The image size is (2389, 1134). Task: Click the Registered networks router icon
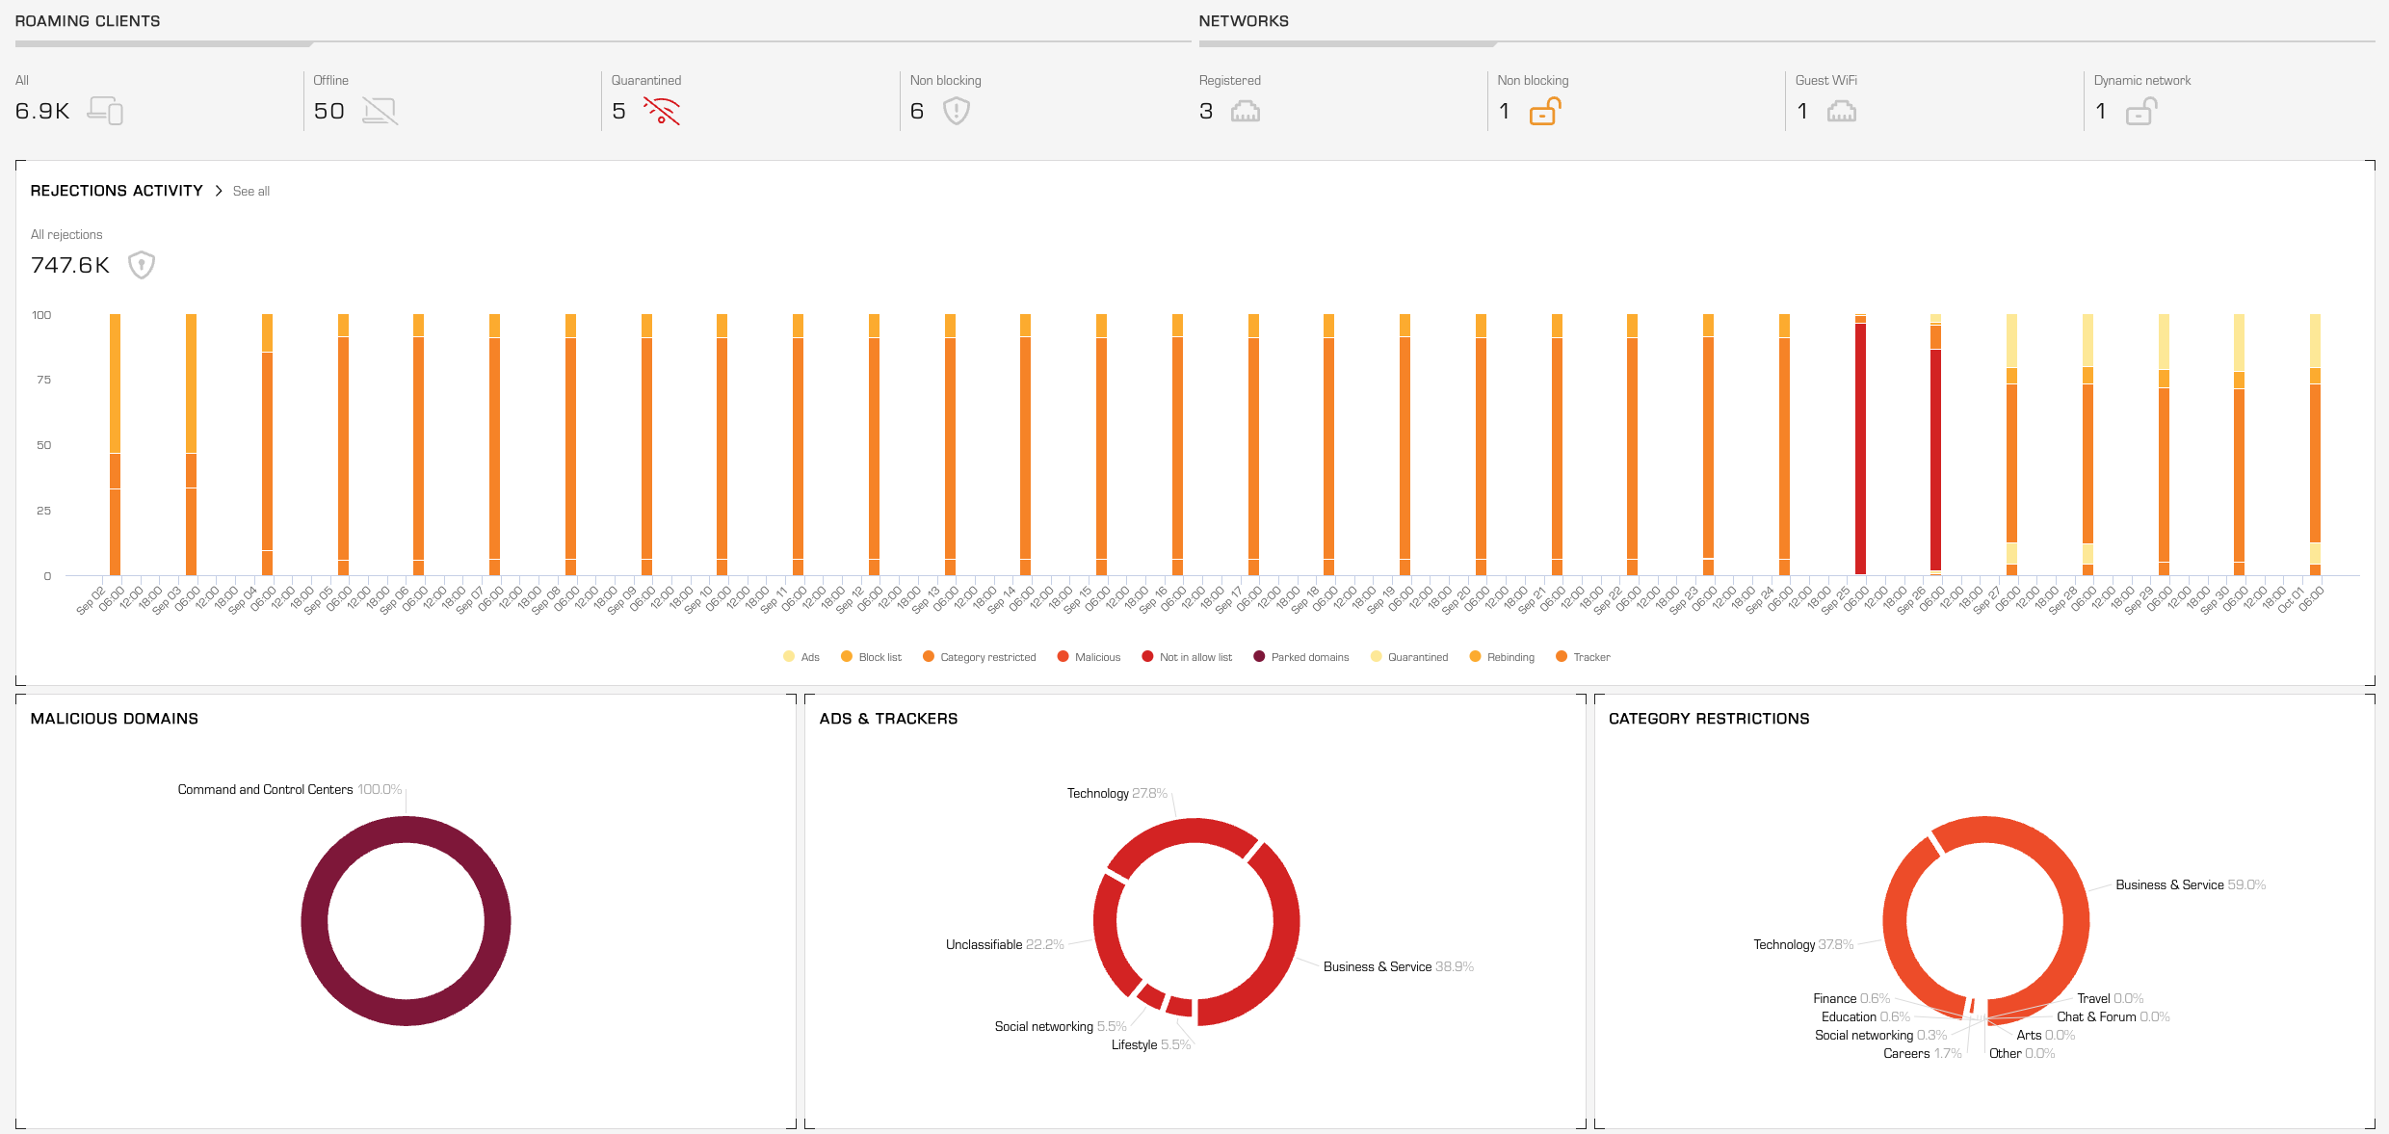tap(1245, 111)
